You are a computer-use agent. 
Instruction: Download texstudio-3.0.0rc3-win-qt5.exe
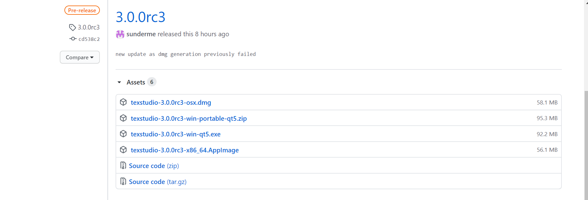176,134
